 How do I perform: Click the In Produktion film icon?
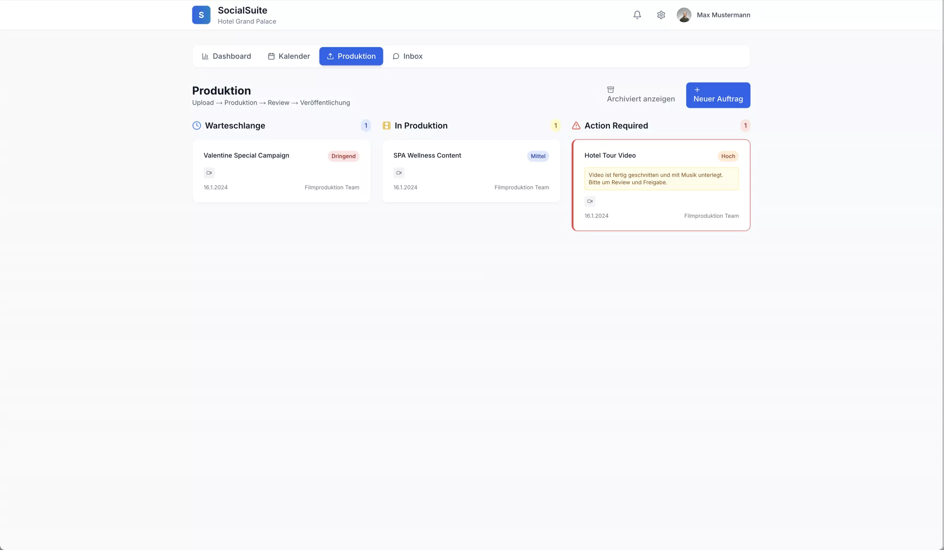[387, 125]
